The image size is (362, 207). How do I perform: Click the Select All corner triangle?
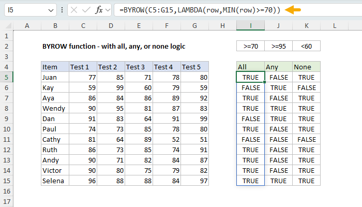(x=8, y=26)
